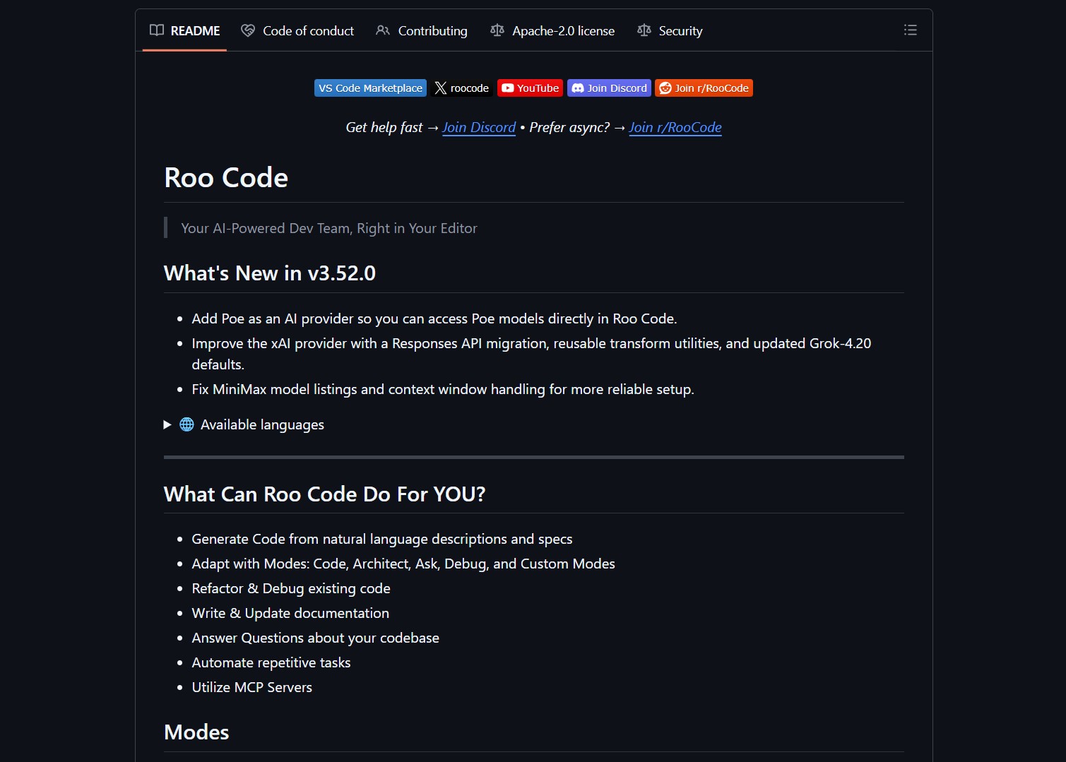This screenshot has height=762, width=1066.
Task: Open the Code of conduct tab
Action: [308, 31]
